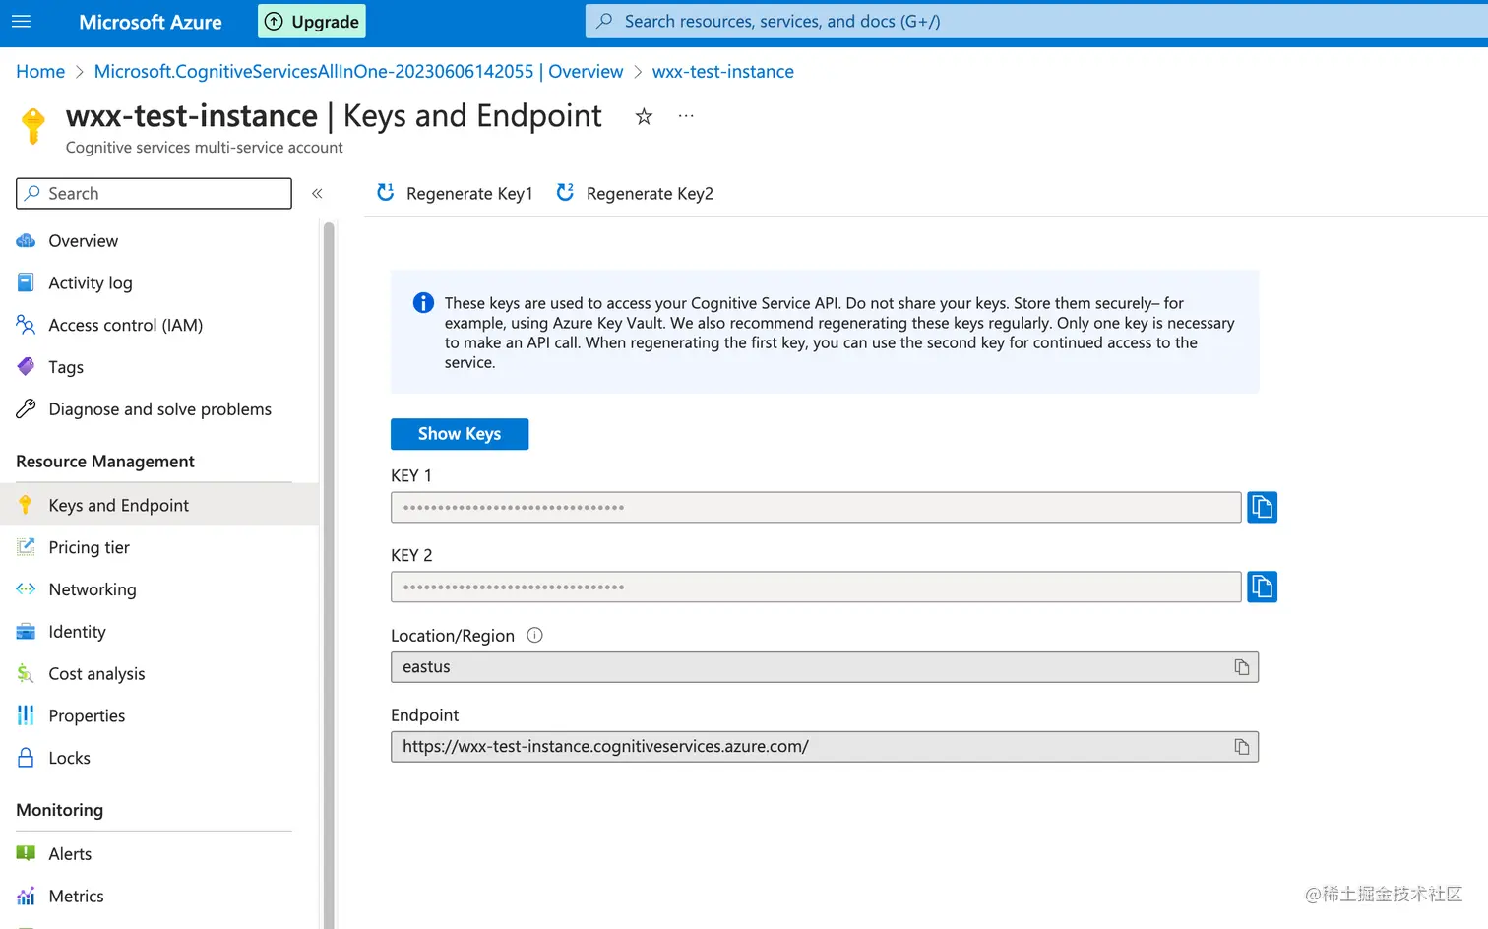Regenerate Key2
This screenshot has height=929, width=1488.
(635, 194)
